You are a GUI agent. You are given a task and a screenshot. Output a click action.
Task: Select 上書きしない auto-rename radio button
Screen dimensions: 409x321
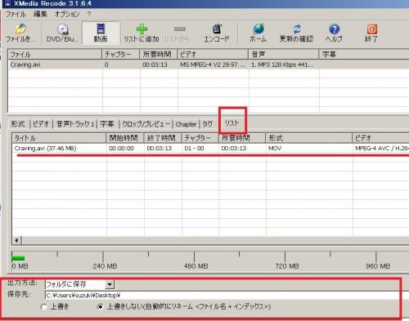tap(101, 307)
